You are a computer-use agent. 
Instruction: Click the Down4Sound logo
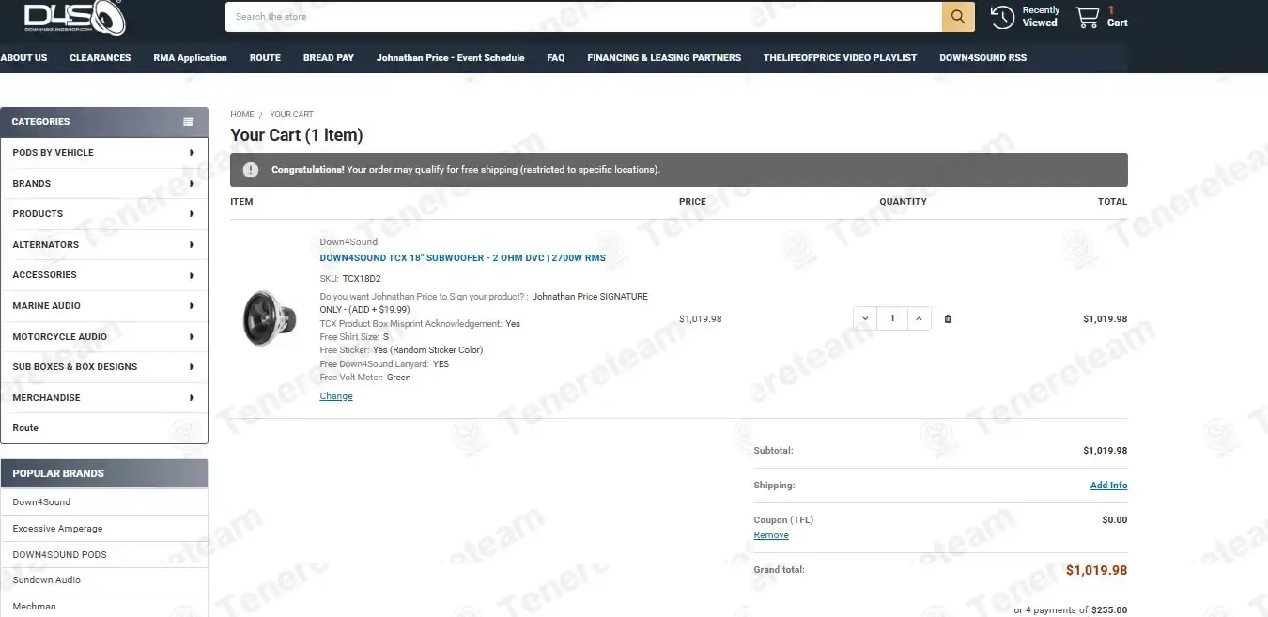pos(74,18)
